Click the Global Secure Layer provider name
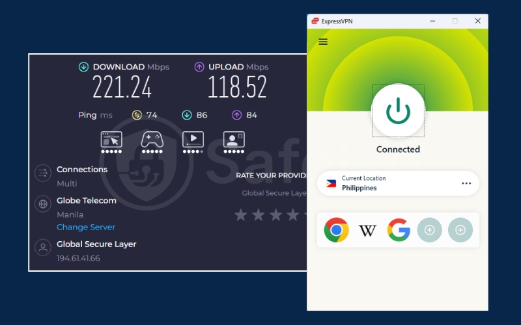Image resolution: width=521 pixels, height=325 pixels. pyautogui.click(x=96, y=244)
